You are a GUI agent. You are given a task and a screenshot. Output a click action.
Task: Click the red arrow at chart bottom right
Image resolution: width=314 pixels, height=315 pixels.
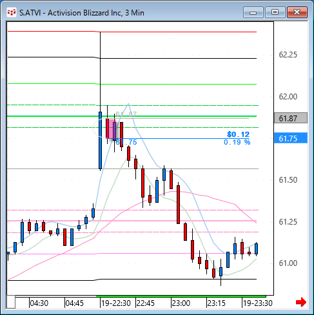[x=301, y=302]
